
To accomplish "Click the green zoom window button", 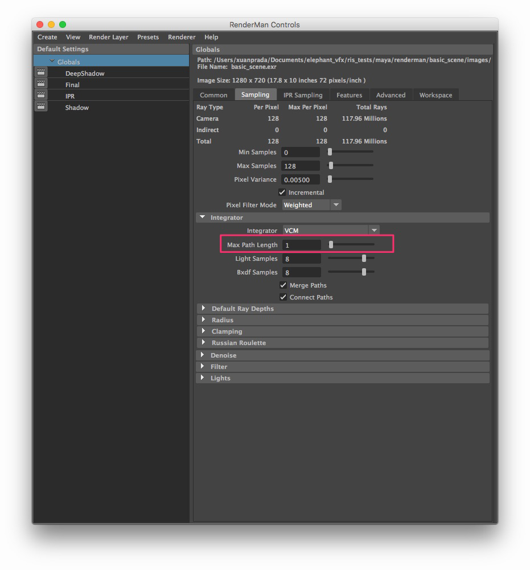I will coord(63,24).
